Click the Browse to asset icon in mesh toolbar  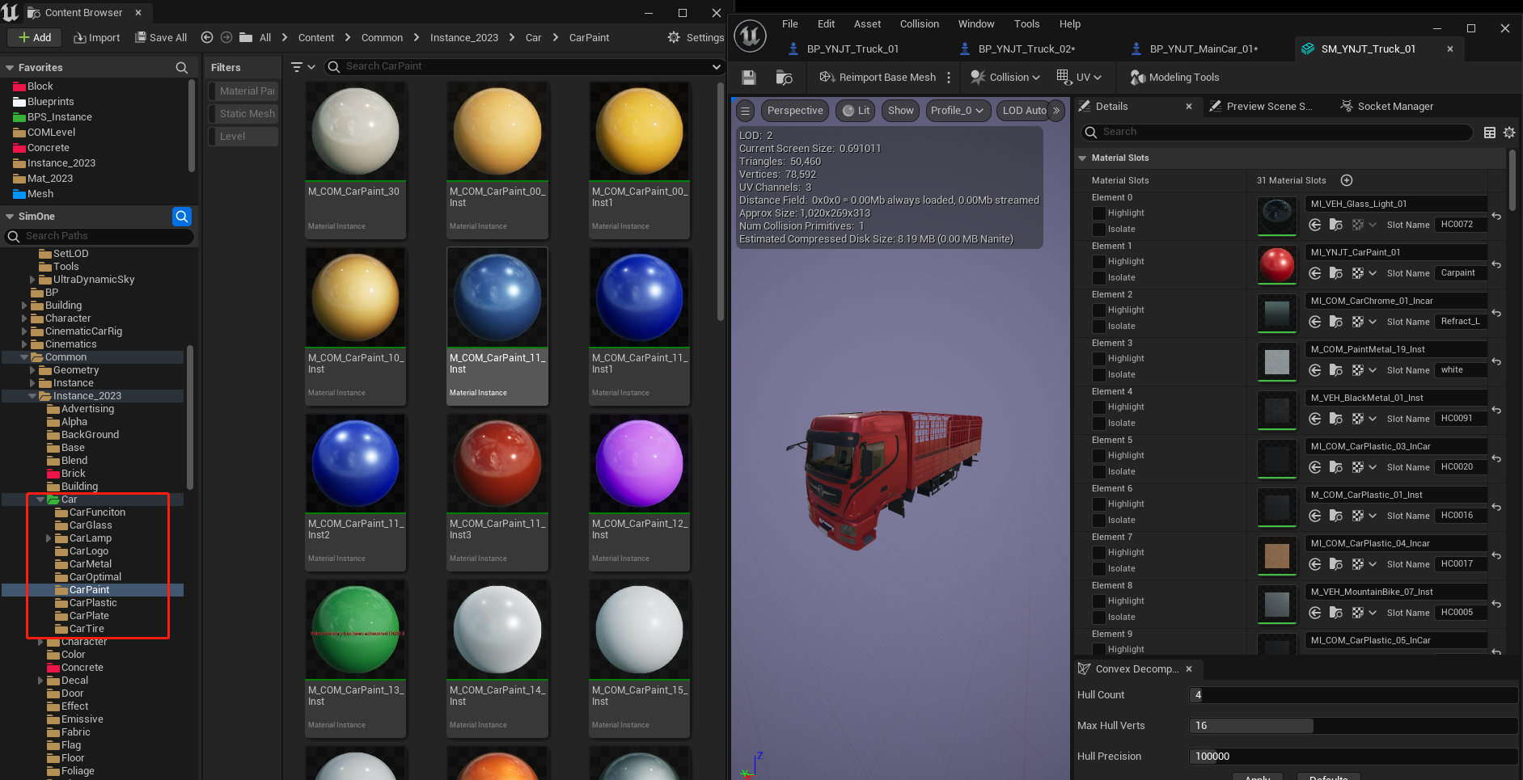click(x=784, y=78)
